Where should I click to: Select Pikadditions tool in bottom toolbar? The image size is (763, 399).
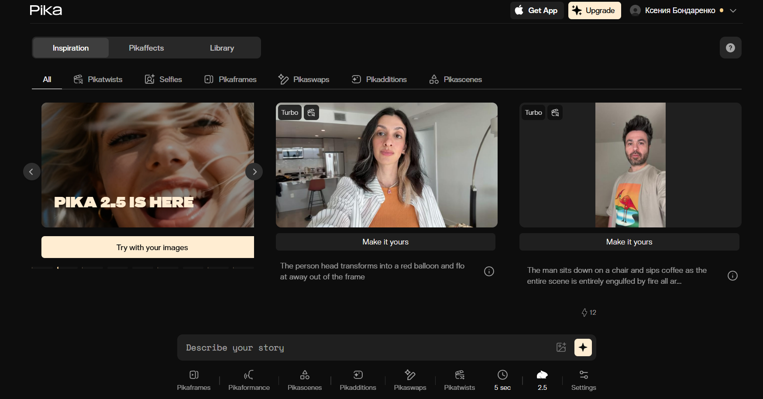[358, 380]
